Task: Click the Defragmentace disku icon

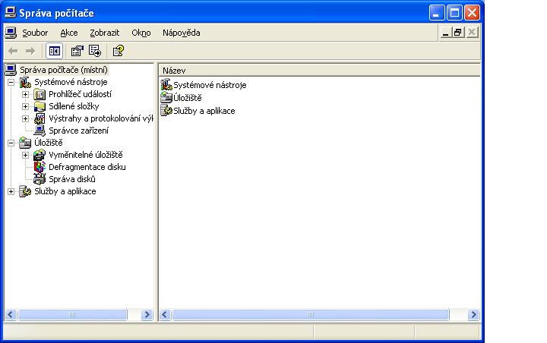Action: pos(40,167)
